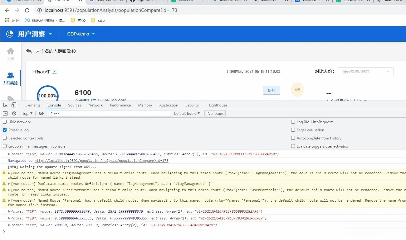
Task: Click the console Filter input field
Action: tap(110, 114)
